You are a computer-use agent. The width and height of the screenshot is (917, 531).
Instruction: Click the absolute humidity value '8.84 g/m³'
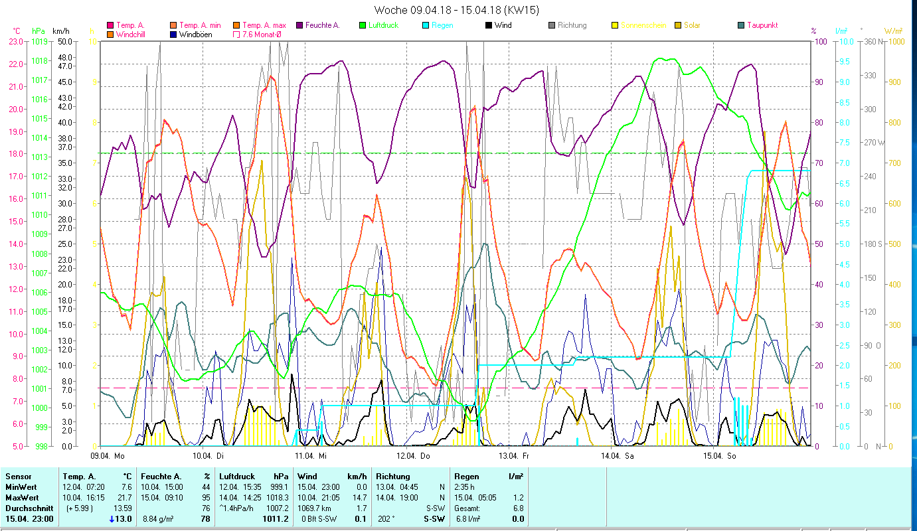click(x=158, y=519)
